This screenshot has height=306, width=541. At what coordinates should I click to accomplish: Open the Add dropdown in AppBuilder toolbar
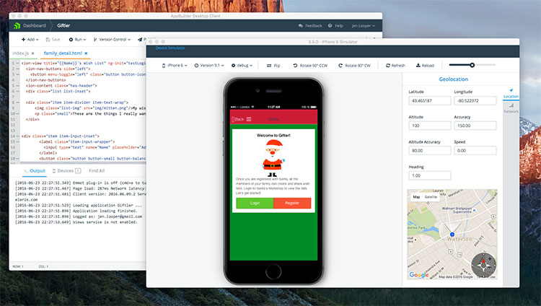(30, 40)
